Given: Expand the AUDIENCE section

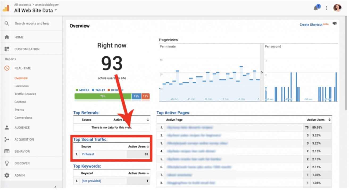Looking at the screenshot, I should (22, 128).
